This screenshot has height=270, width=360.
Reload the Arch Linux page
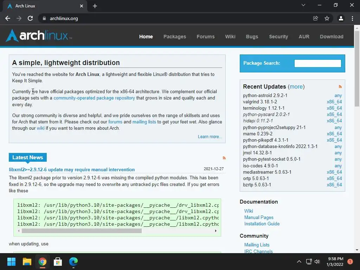pyautogui.click(x=30, y=18)
